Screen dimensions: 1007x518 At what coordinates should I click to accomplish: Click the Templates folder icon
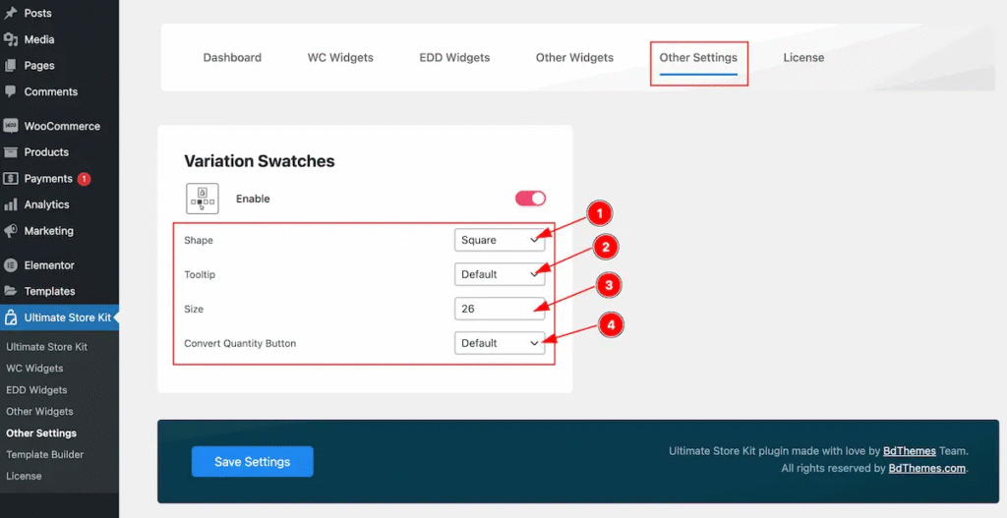pyautogui.click(x=10, y=291)
